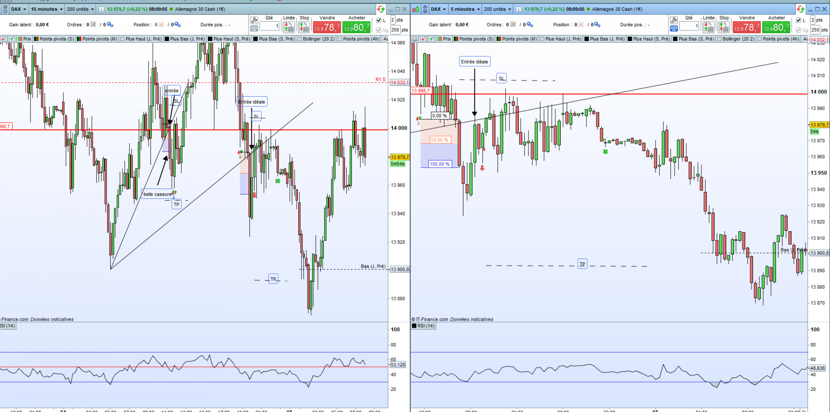The image size is (830, 412).
Task: Click the alert bell icon on 5-minute chart
Action: [415, 39]
